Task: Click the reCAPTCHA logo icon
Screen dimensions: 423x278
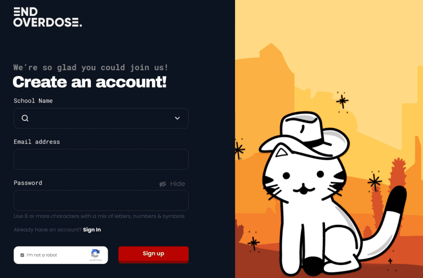Action: (x=95, y=253)
